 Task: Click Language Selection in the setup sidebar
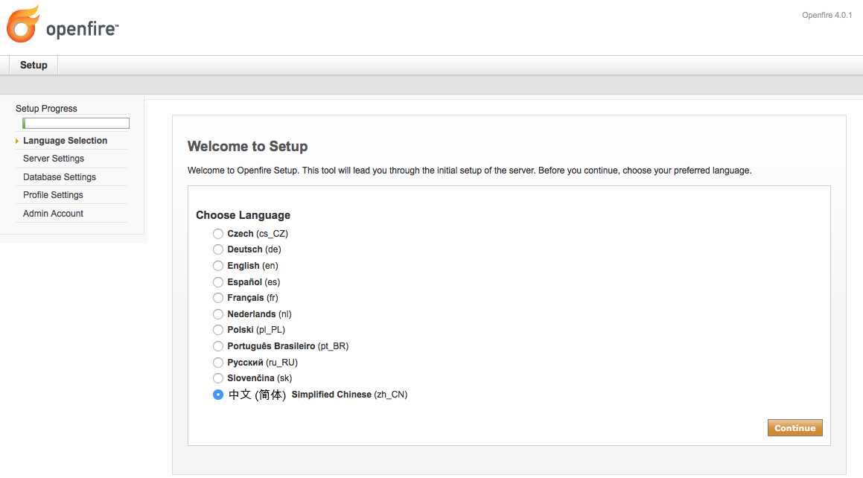(65, 141)
